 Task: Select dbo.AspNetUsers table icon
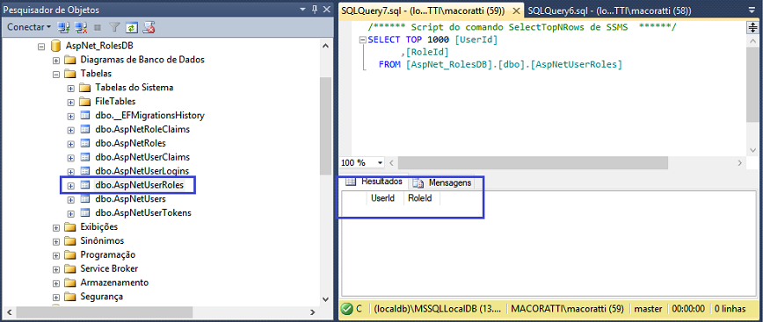[x=85, y=199]
